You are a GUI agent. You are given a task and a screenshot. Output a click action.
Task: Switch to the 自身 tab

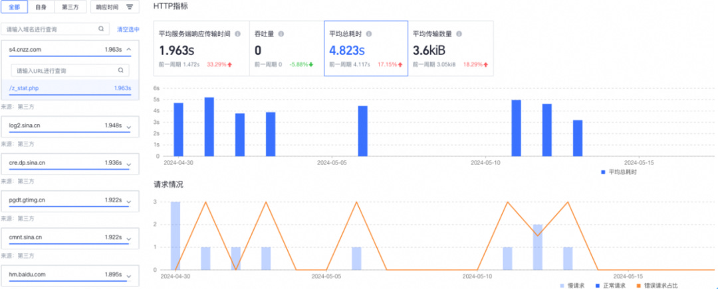(x=41, y=7)
